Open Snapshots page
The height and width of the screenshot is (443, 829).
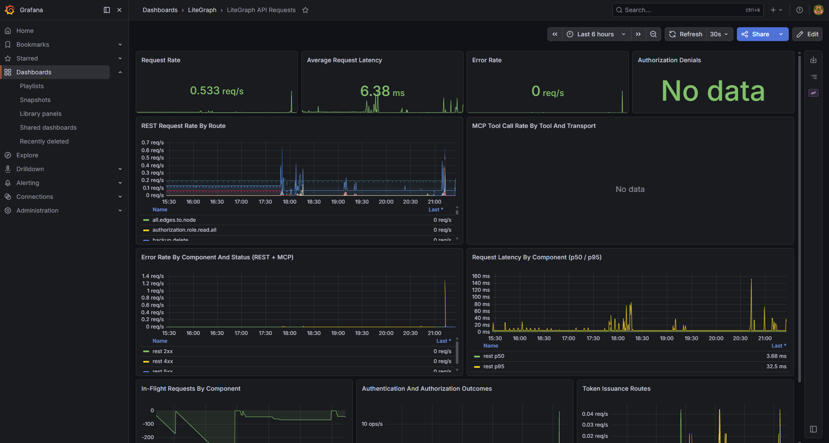coord(35,100)
